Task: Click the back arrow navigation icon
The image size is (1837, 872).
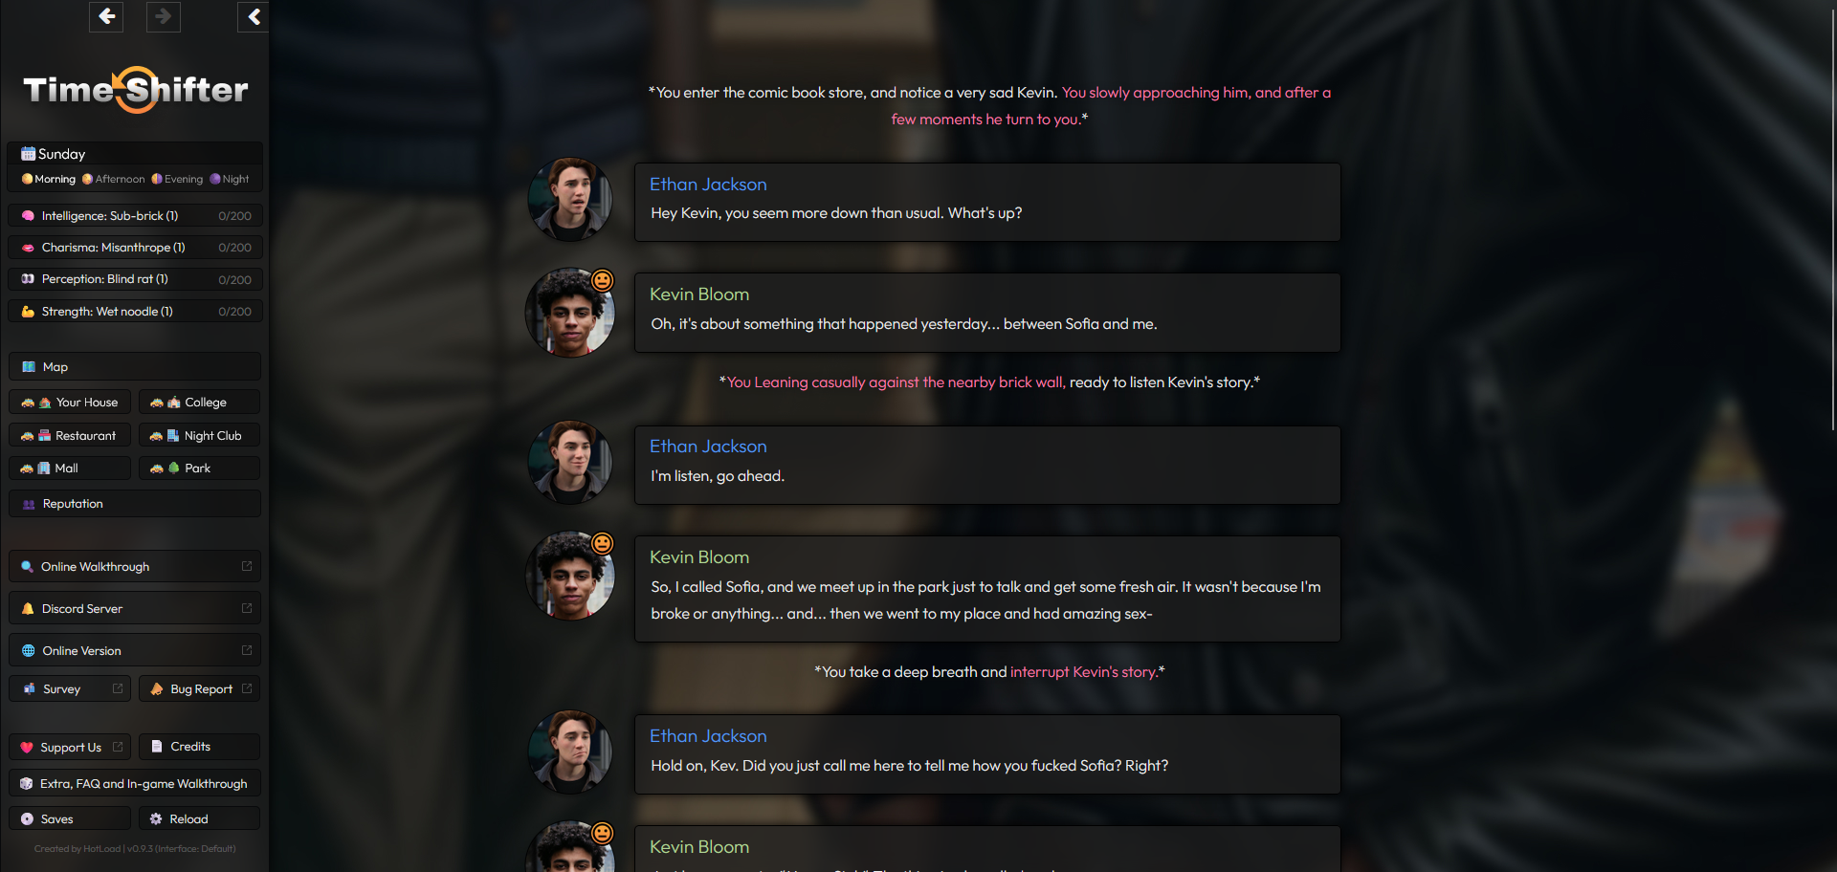Action: [x=106, y=16]
